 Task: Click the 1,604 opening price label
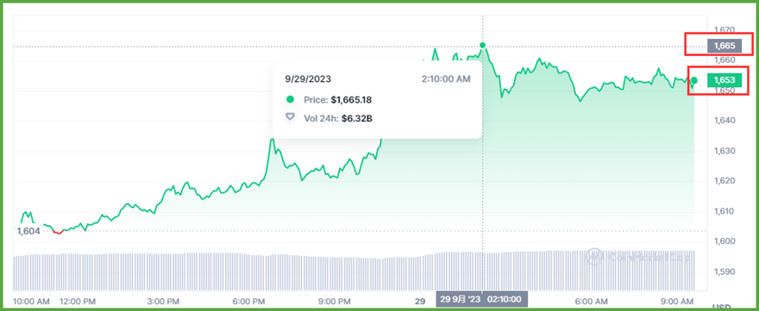28,231
